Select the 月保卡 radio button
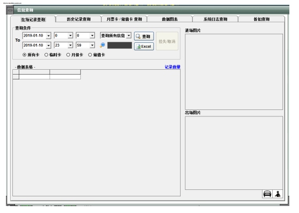Viewport: 299px width, 213px height. coord(68,55)
